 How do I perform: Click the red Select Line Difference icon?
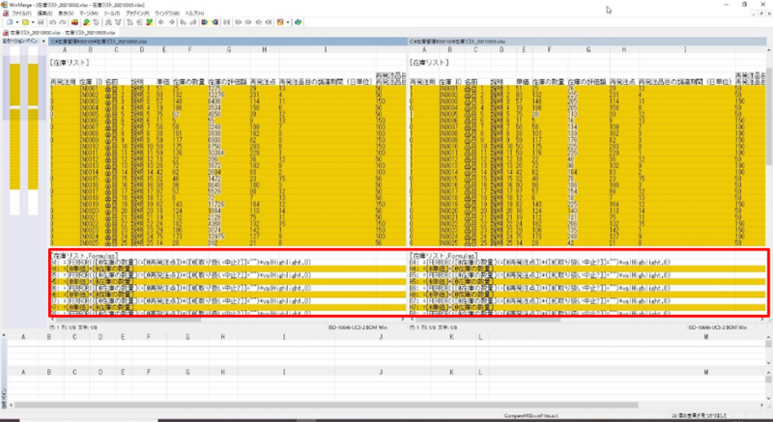point(75,22)
